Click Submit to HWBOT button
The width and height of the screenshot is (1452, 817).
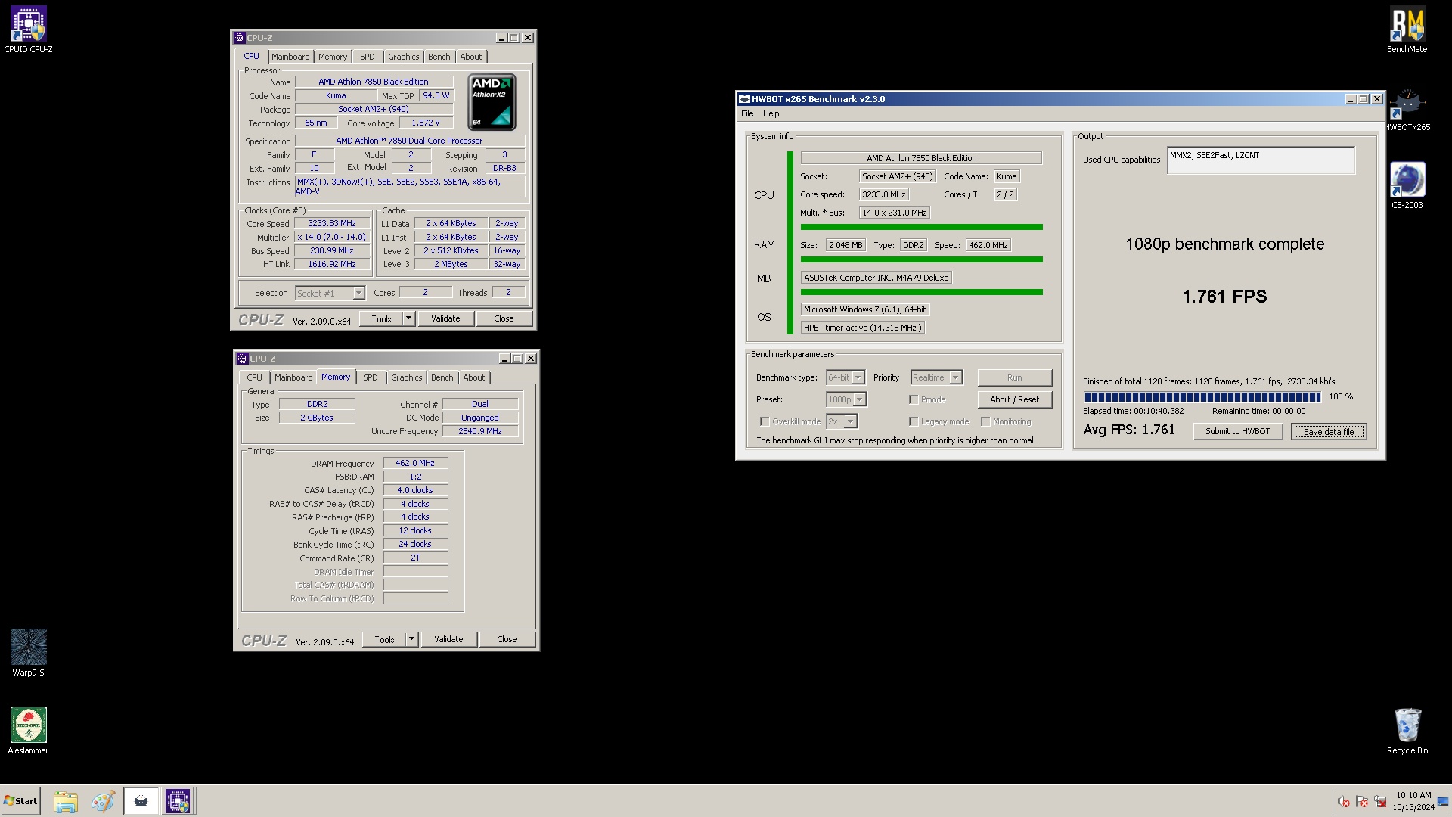pyautogui.click(x=1238, y=431)
